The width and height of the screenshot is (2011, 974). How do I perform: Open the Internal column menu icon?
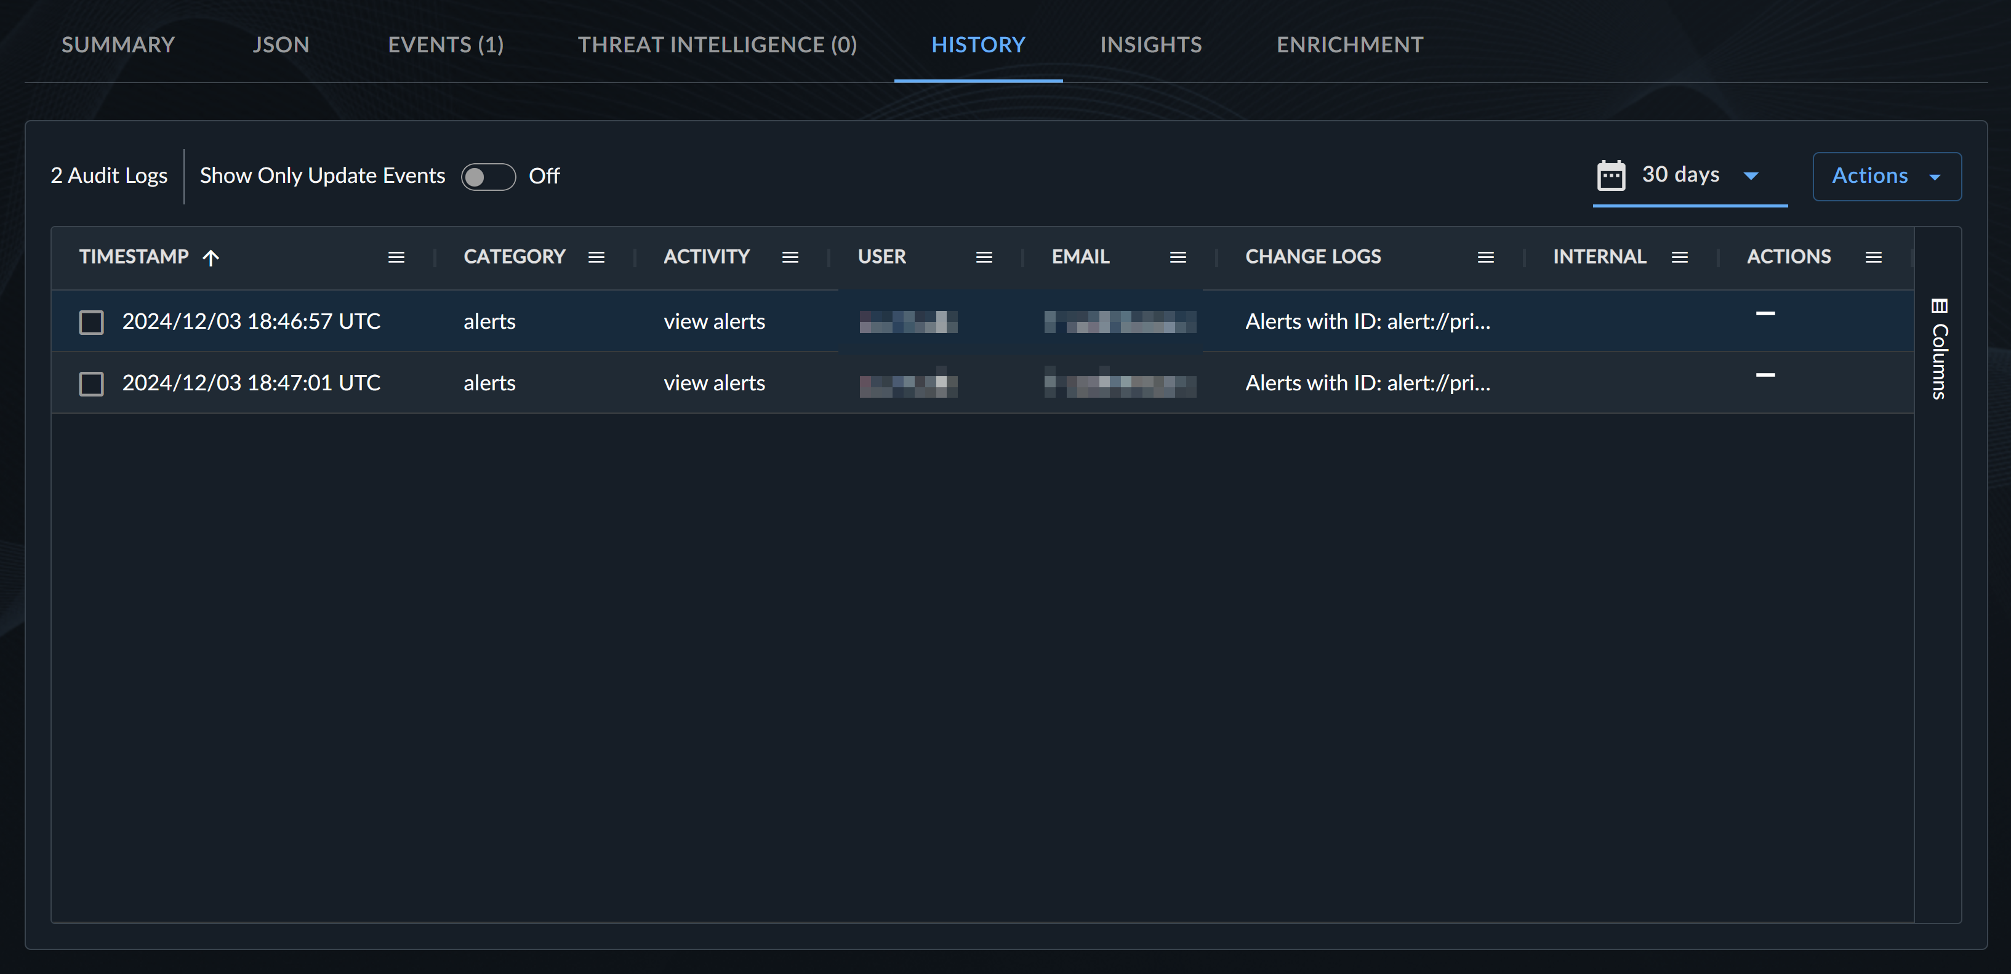click(x=1680, y=257)
